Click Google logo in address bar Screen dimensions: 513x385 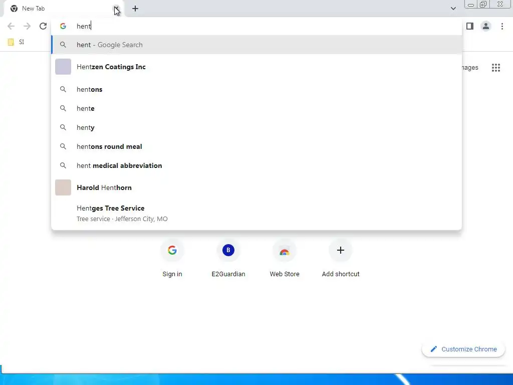tap(63, 26)
